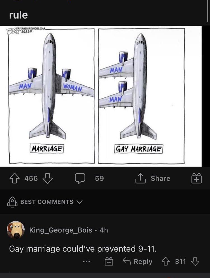Open the Best Comments sort dropdown

[x=80, y=202]
